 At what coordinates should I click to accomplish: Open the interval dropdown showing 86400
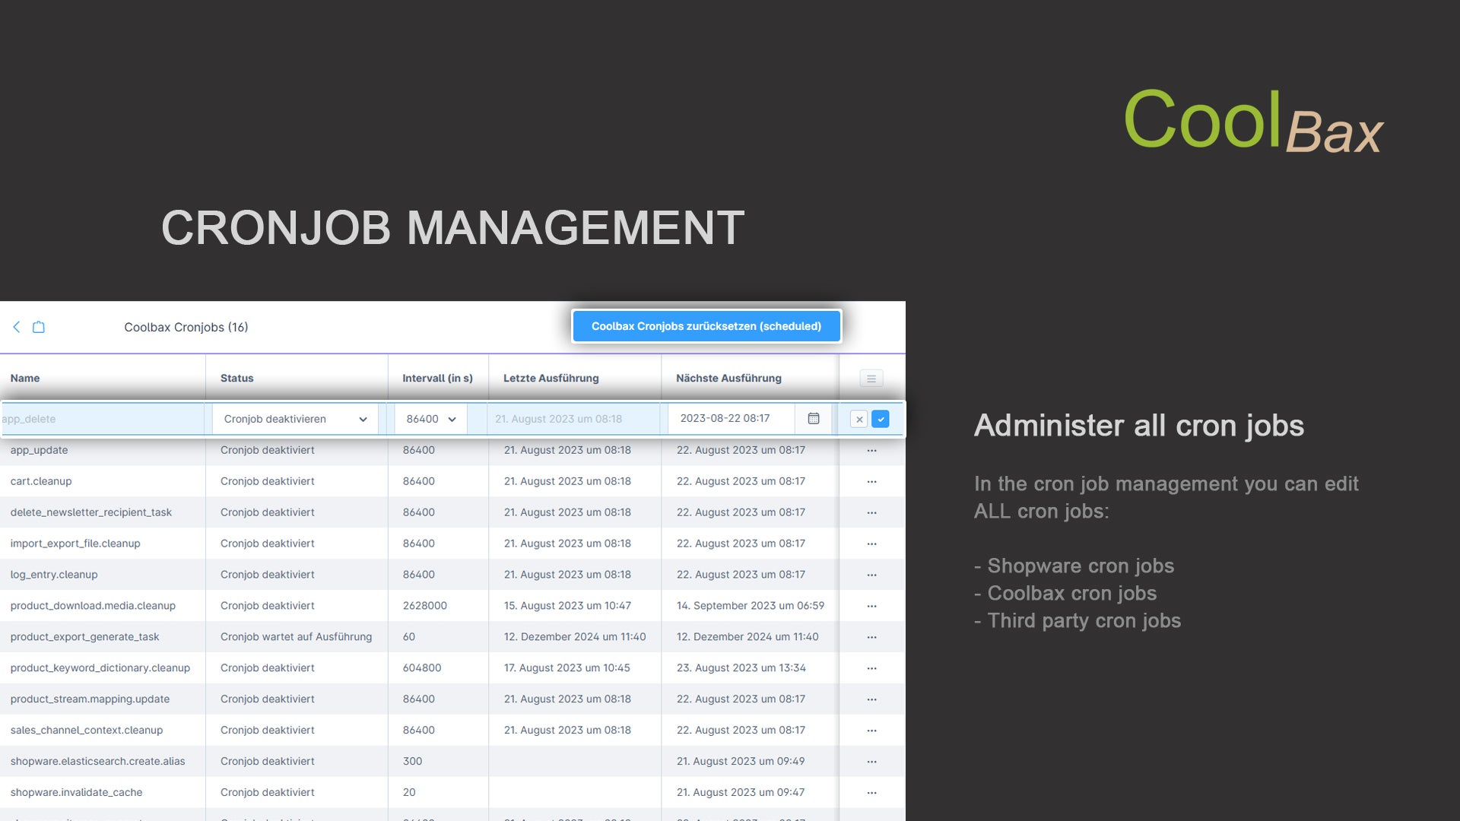point(430,419)
